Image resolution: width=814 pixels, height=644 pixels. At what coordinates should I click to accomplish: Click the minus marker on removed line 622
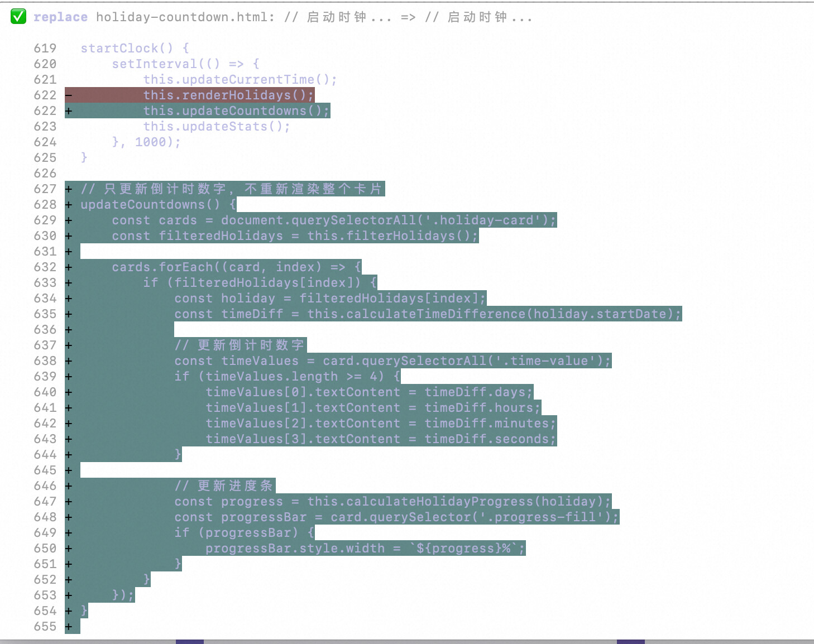69,95
